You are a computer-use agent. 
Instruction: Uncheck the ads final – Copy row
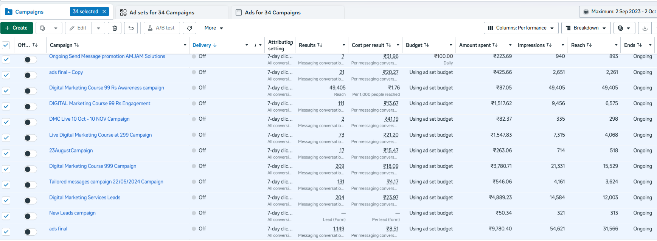6,75
